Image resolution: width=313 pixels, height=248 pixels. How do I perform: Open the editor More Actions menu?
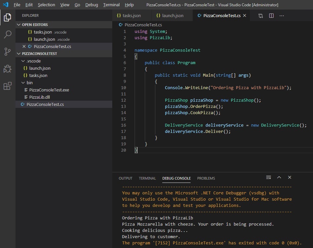pyautogui.click(x=282, y=15)
